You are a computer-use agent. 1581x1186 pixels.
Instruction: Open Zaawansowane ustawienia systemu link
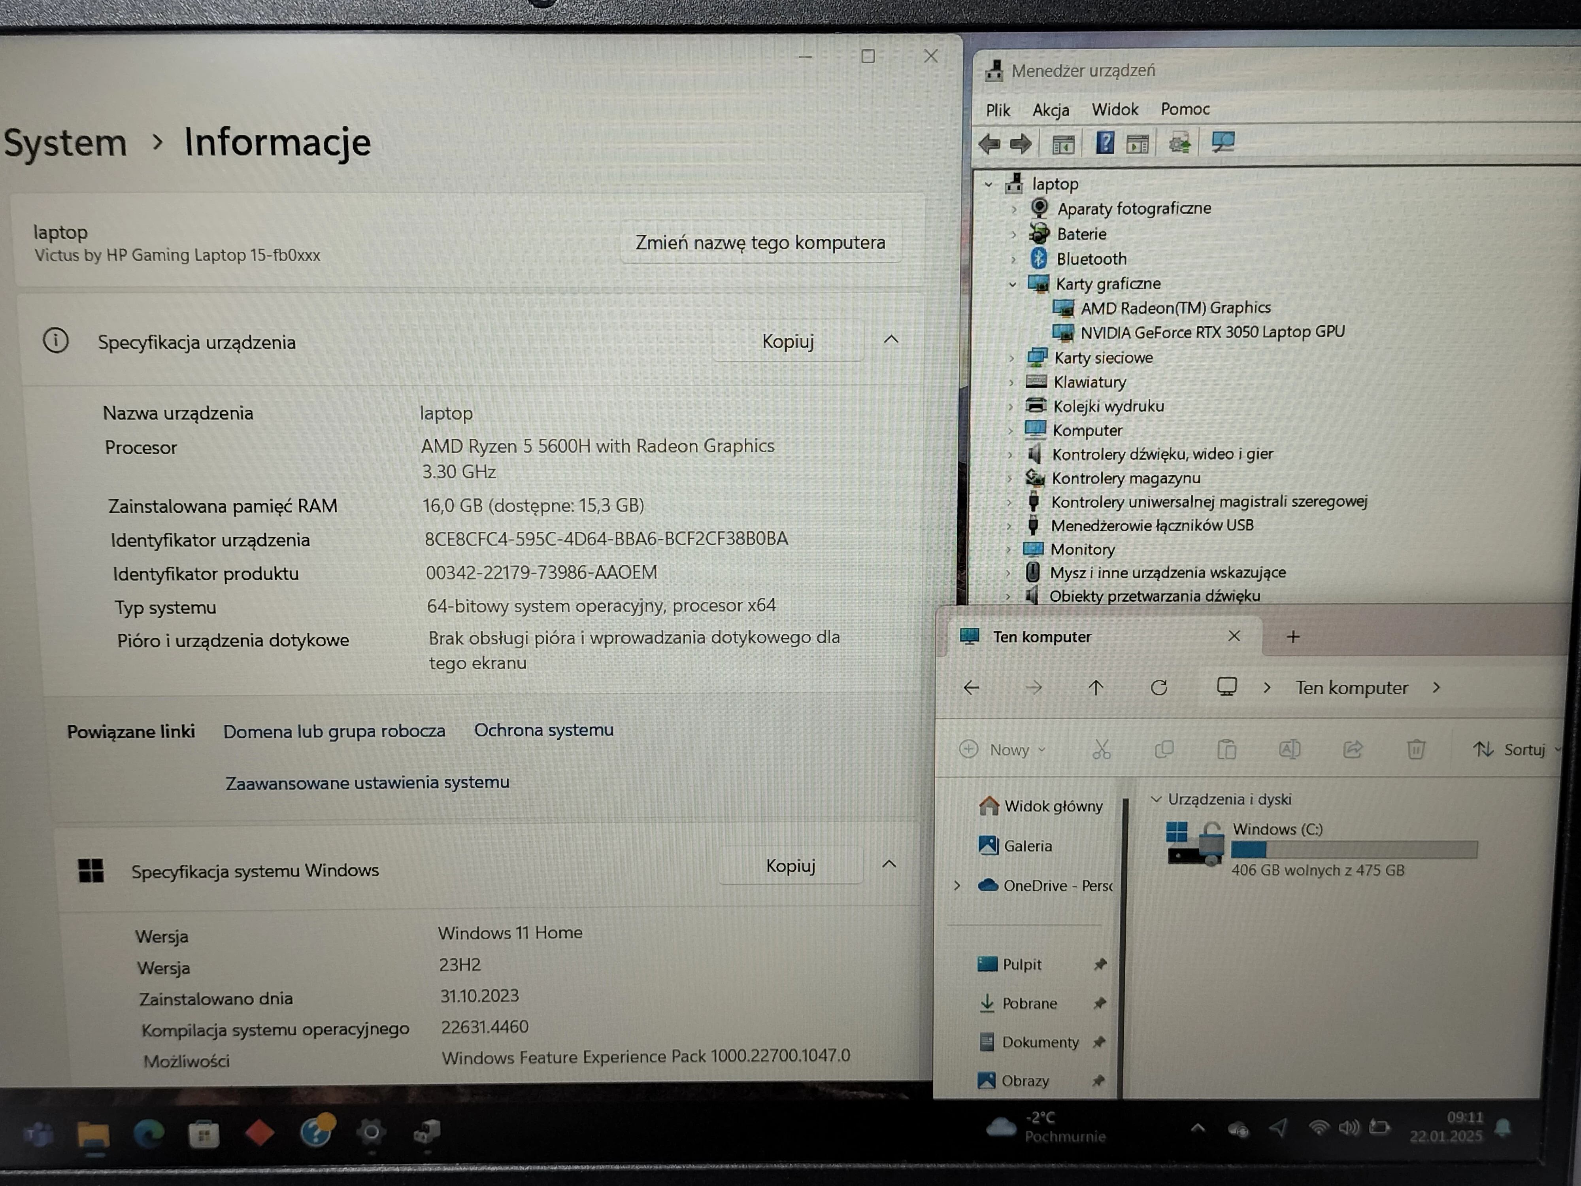point(367,783)
